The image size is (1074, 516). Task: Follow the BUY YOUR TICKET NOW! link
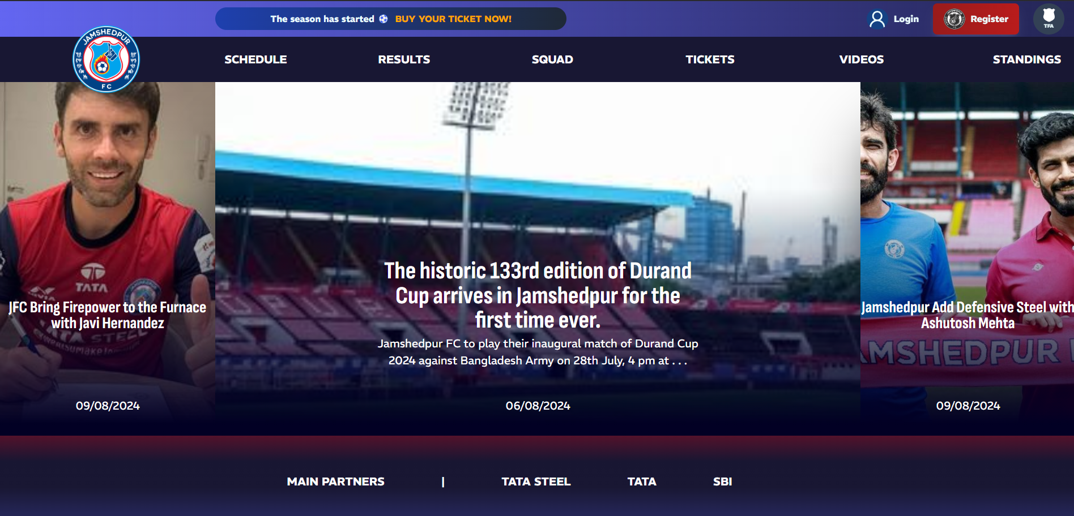[453, 19]
